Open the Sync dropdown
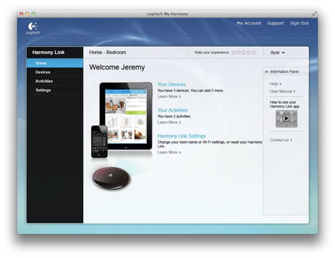This screenshot has height=258, width=335. click(277, 52)
